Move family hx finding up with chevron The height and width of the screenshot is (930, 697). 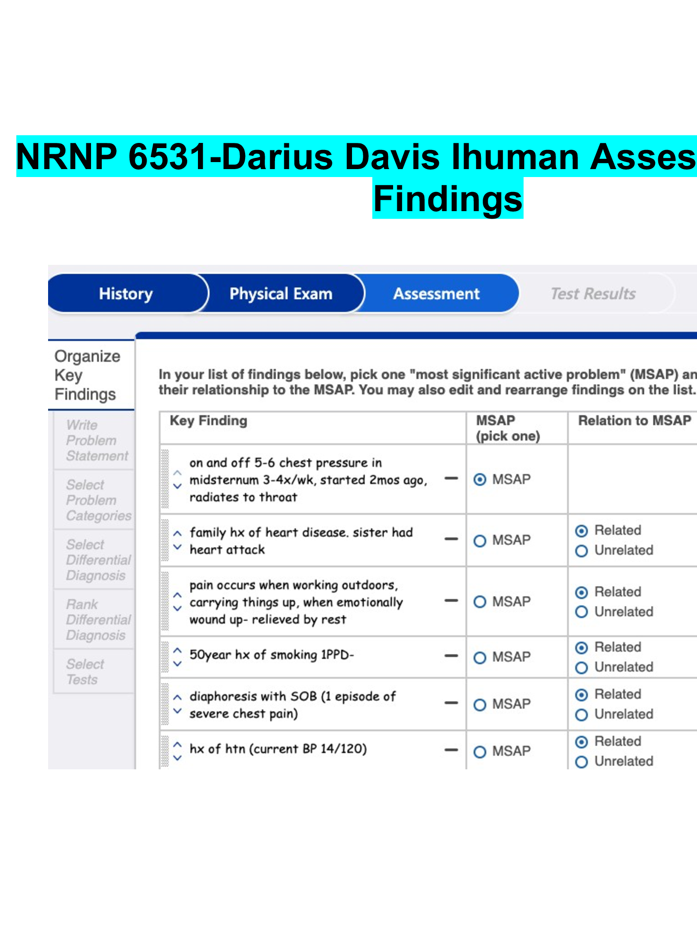pyautogui.click(x=177, y=533)
